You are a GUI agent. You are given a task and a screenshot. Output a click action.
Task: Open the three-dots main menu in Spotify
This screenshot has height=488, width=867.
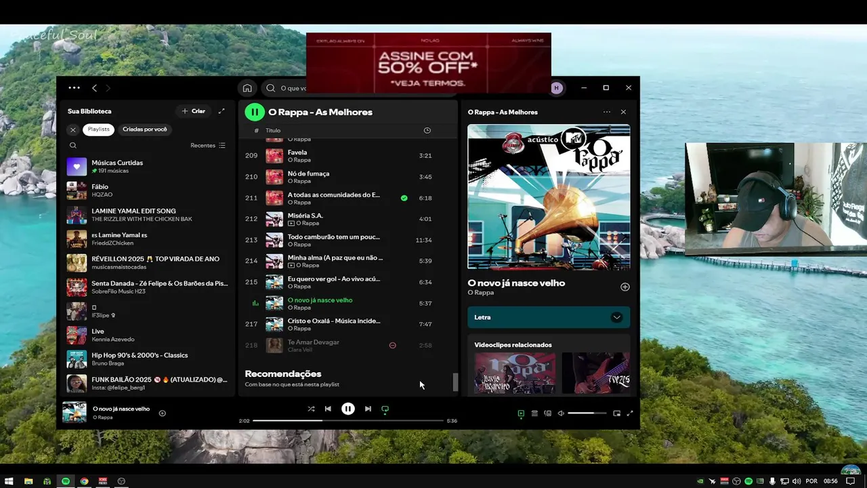[74, 88]
